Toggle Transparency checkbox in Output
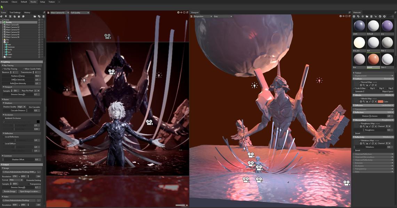 click(28, 184)
